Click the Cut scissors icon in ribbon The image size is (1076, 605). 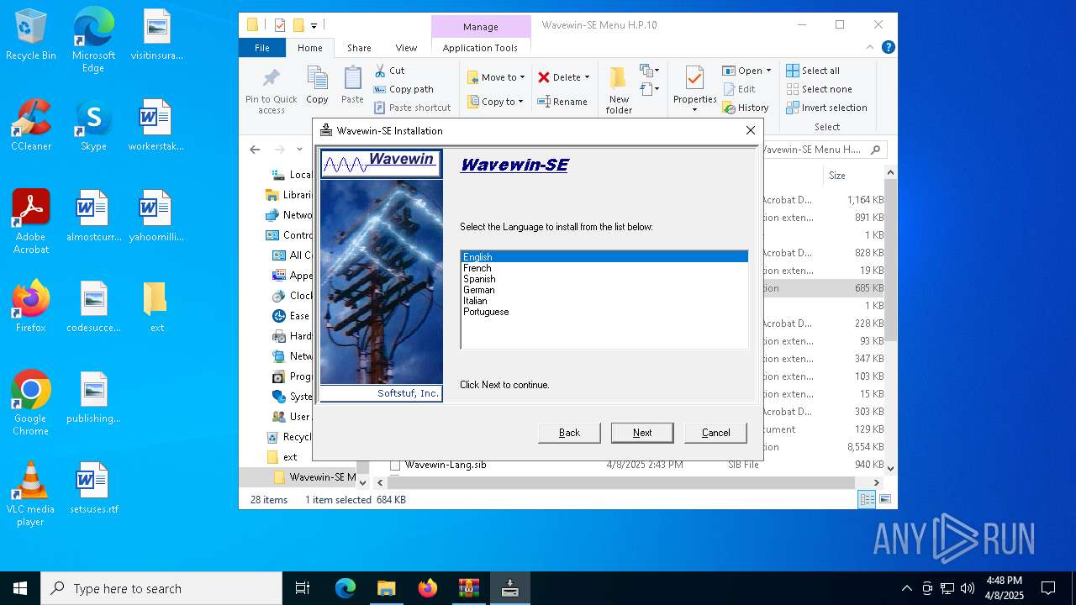(x=380, y=71)
